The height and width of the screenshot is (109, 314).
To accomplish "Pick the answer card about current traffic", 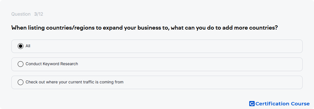I will pyautogui.click(x=157, y=82).
